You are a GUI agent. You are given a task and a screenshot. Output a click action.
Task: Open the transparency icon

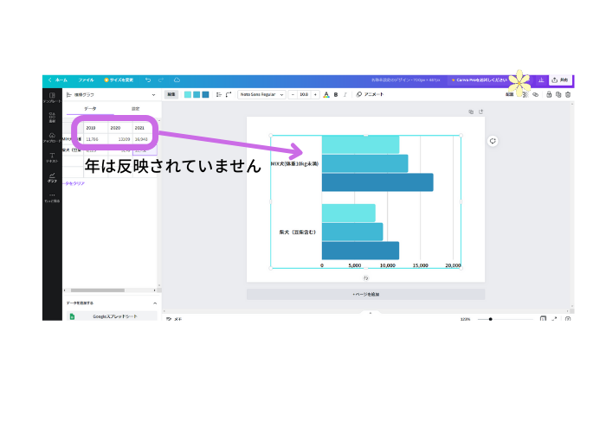tap(525, 94)
